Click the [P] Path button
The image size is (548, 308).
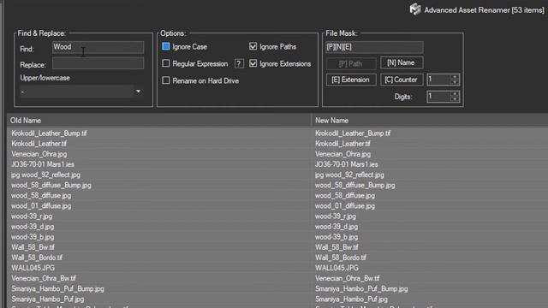click(x=351, y=64)
